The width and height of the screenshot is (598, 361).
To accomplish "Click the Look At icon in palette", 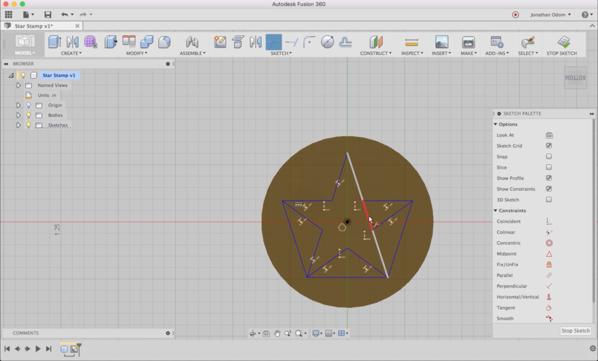I will pos(549,135).
